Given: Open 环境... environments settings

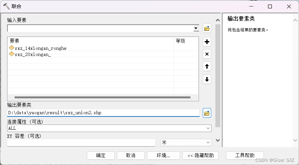Looking at the screenshot, I should tap(163, 155).
